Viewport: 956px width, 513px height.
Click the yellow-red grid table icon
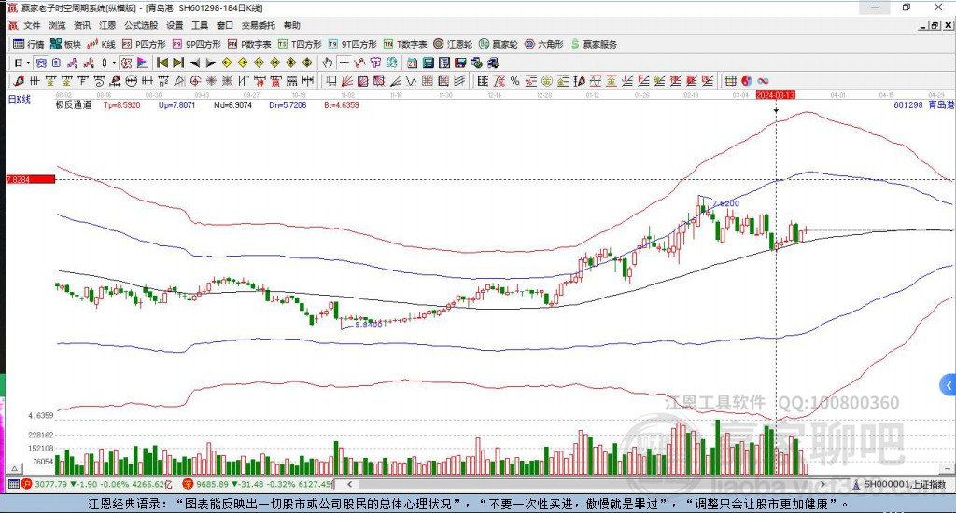pyautogui.click(x=730, y=80)
